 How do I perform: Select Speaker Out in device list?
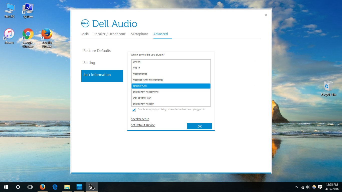click(x=171, y=86)
